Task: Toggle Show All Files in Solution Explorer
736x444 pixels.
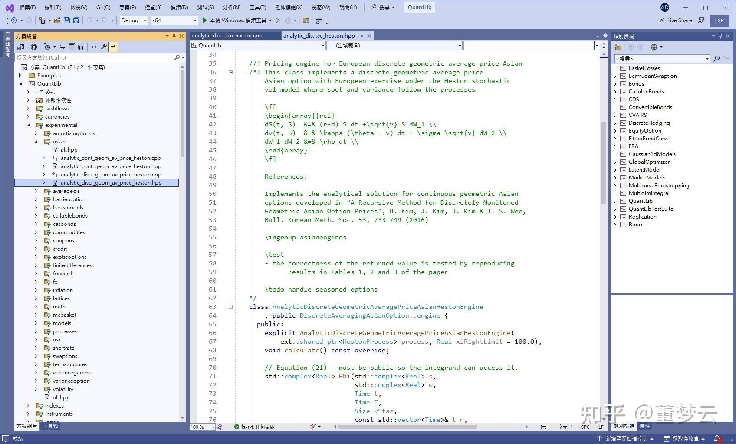Action: click(81, 47)
